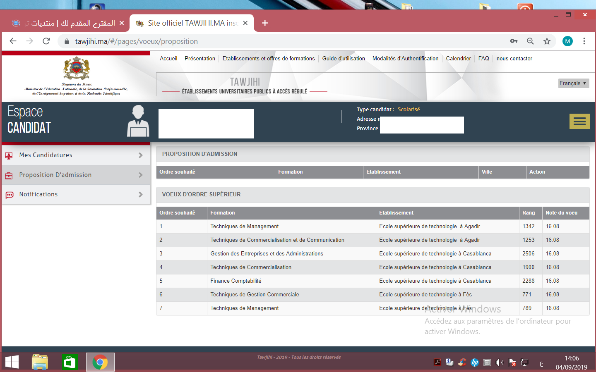Screen dimensions: 596x372
Task: Open the Français language dropdown
Action: click(573, 83)
